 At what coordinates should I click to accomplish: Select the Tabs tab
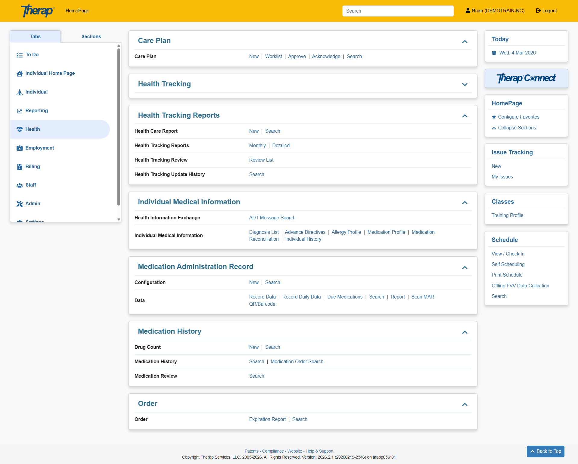point(35,37)
